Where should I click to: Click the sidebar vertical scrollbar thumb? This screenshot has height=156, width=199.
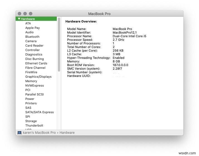coord(59,45)
